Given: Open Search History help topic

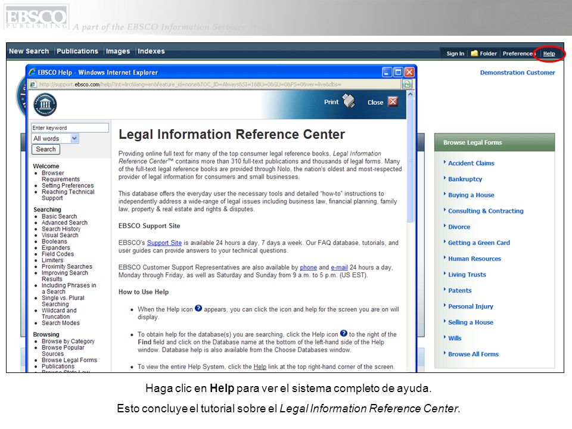Looking at the screenshot, I should click(x=61, y=229).
